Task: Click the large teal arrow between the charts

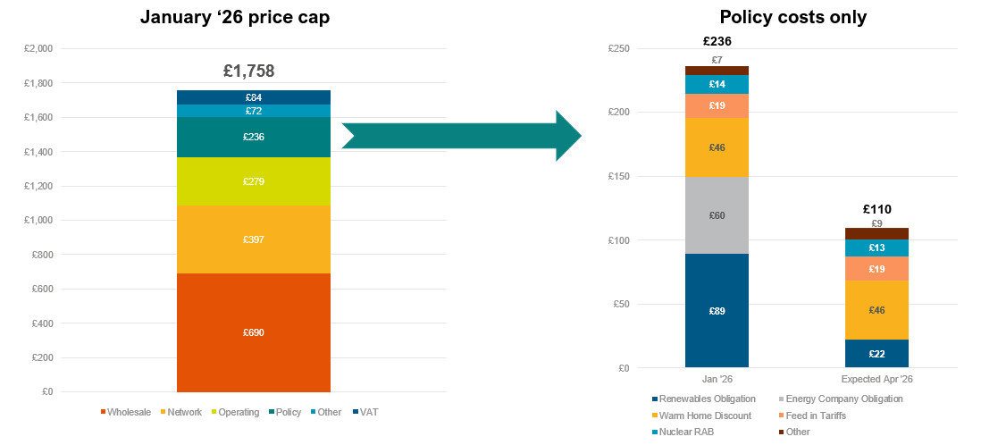Action: [x=462, y=136]
